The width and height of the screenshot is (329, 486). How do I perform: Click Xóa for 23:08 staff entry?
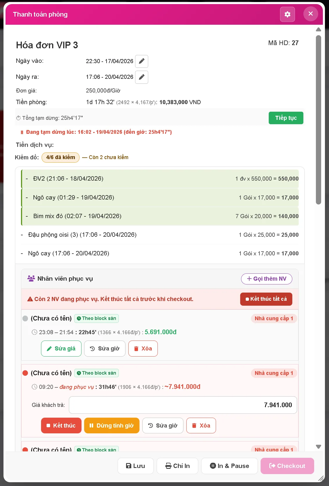[x=143, y=348]
